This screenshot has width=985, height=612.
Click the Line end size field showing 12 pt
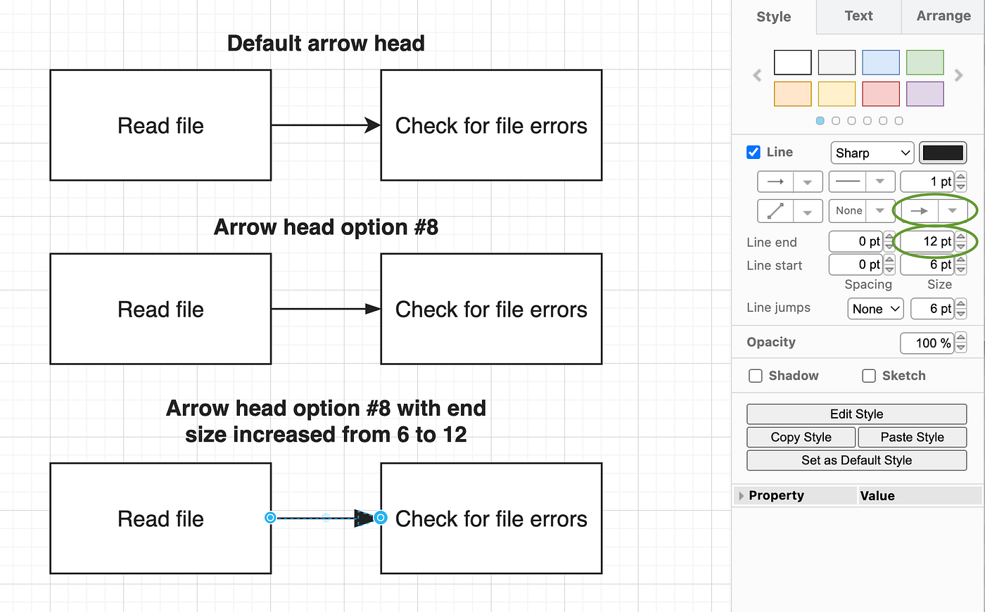(925, 241)
